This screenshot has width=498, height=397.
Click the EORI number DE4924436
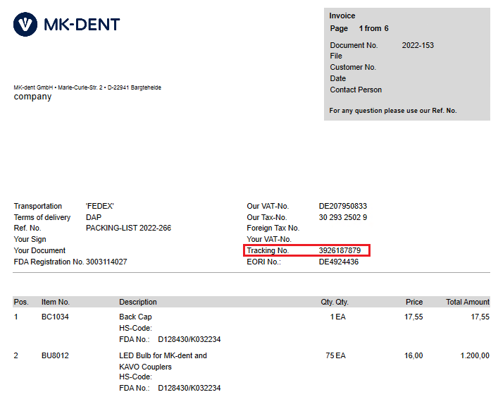pyautogui.click(x=338, y=262)
